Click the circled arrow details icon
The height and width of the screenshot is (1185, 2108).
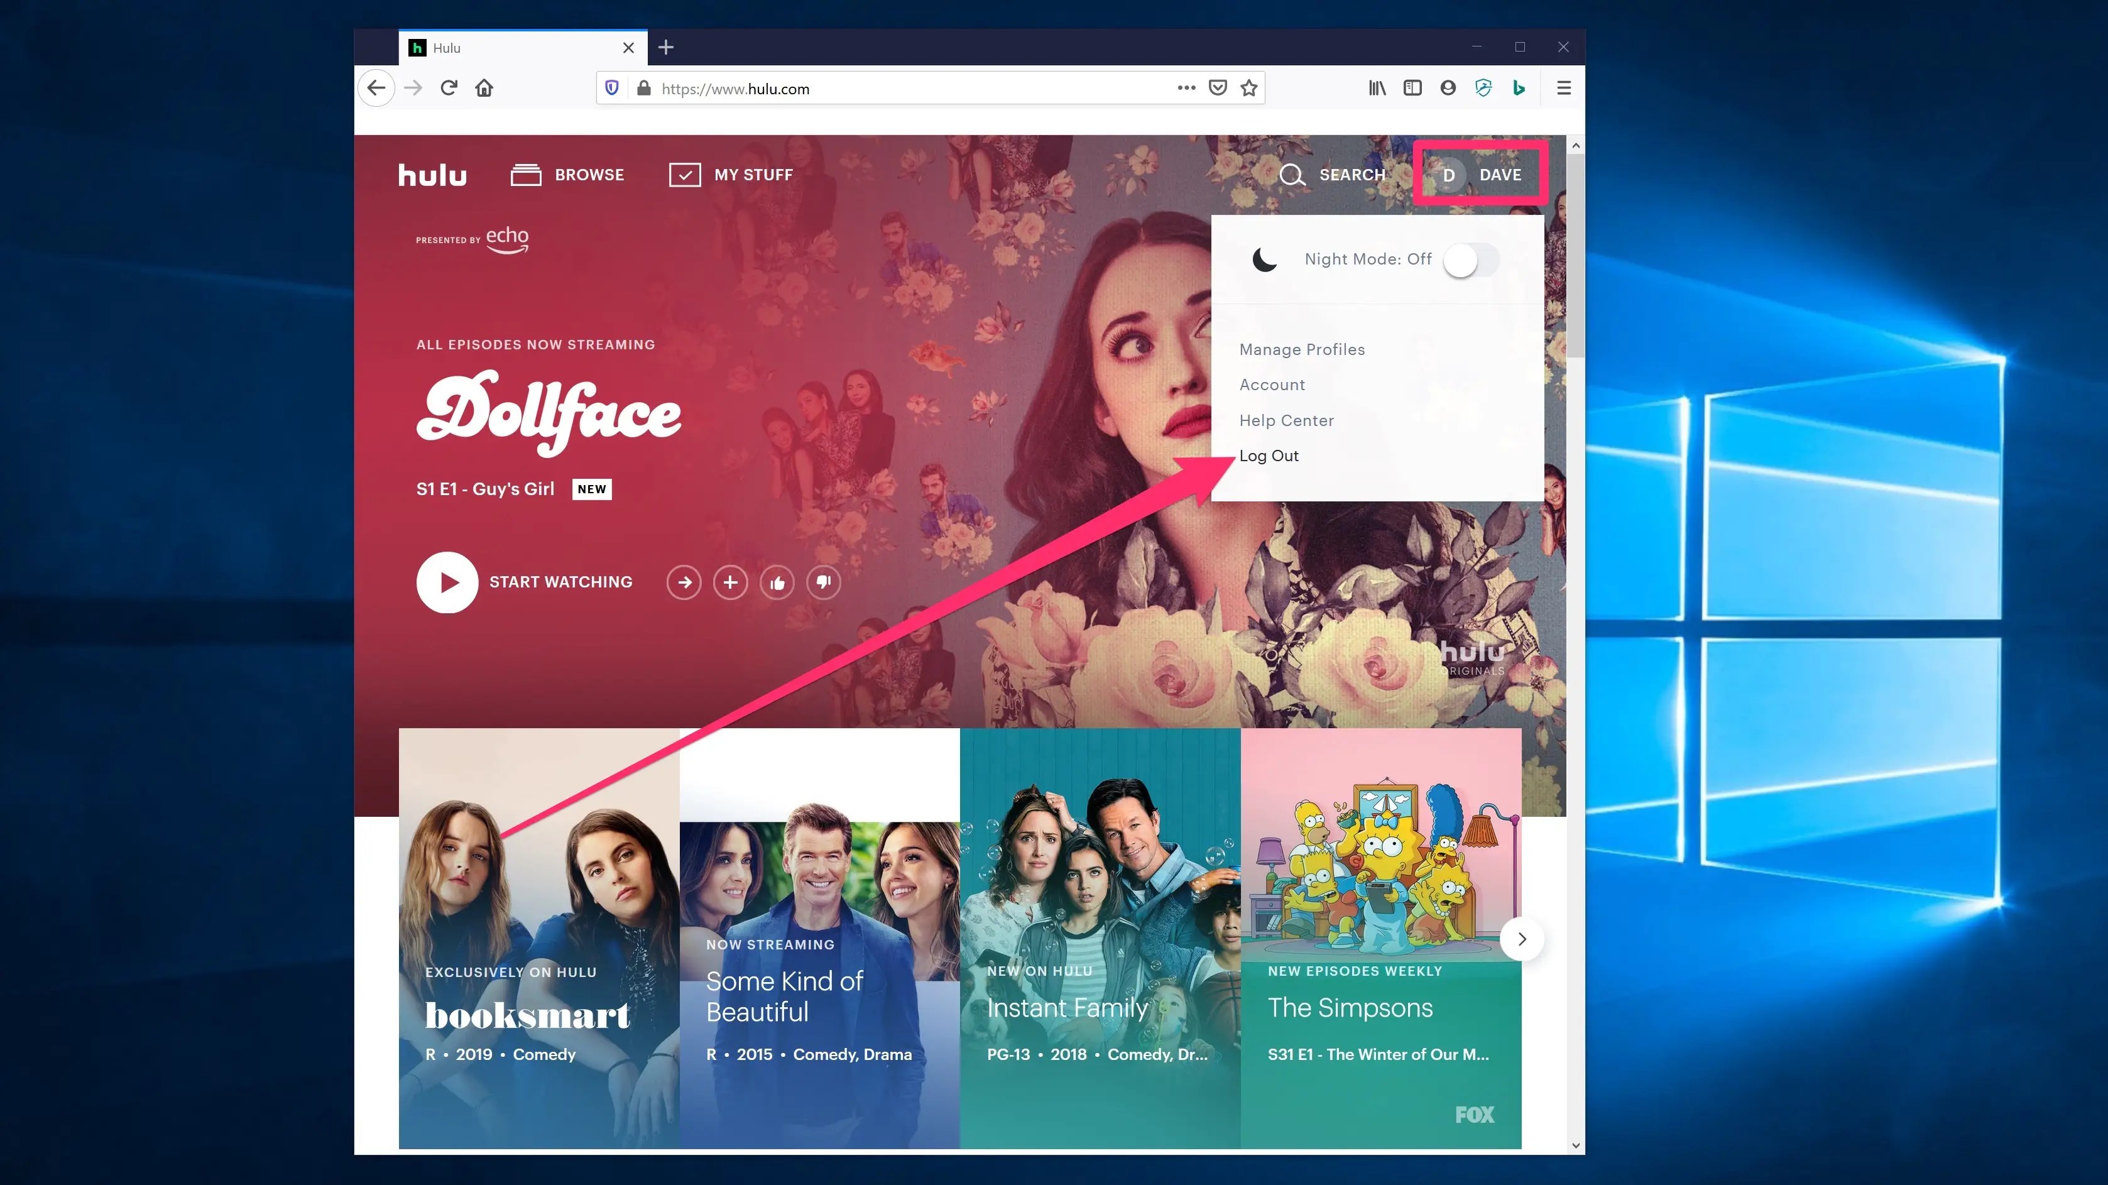(x=684, y=582)
